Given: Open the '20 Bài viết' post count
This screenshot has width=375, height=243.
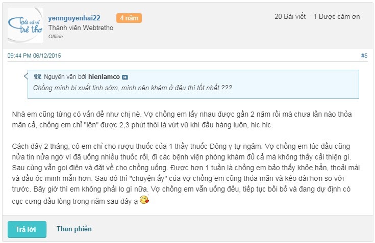Looking at the screenshot, I should click(290, 16).
